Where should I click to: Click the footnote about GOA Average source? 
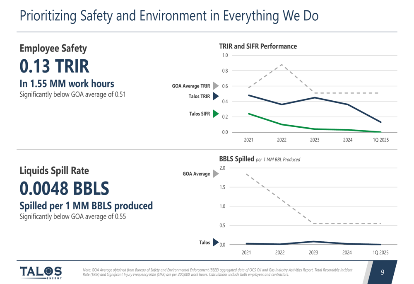(218, 272)
